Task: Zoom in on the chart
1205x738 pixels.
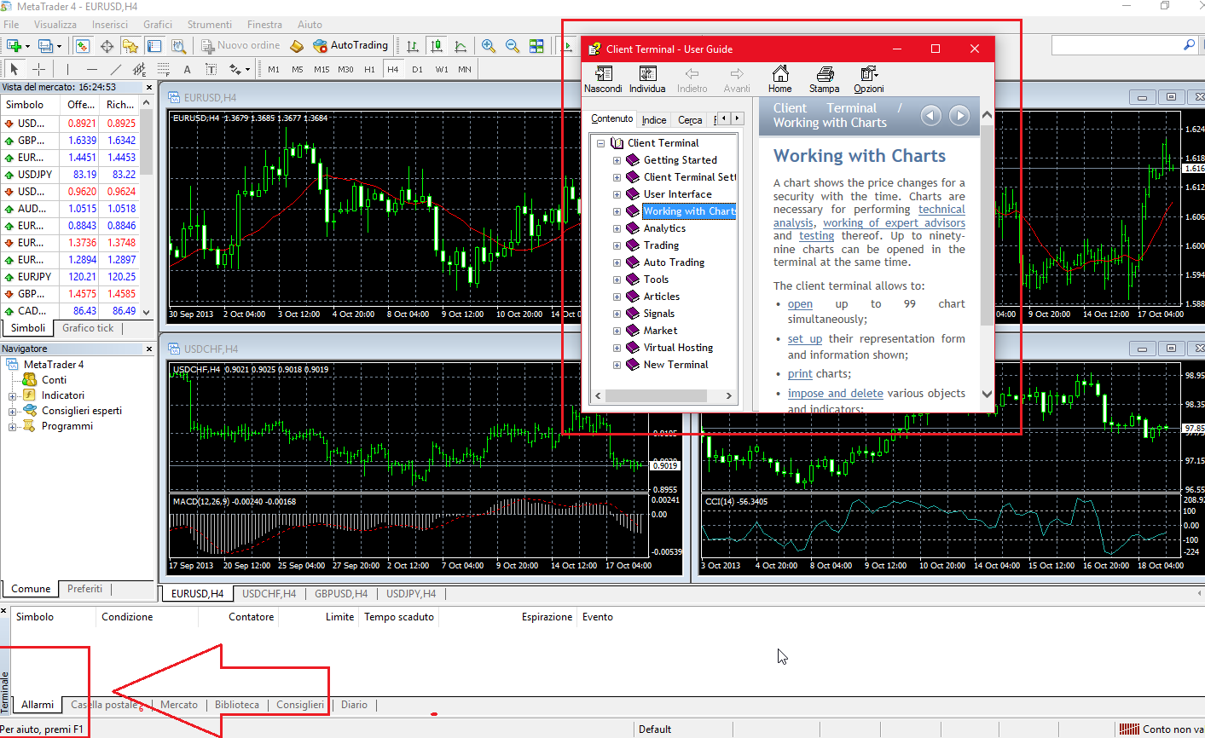Action: coord(489,46)
